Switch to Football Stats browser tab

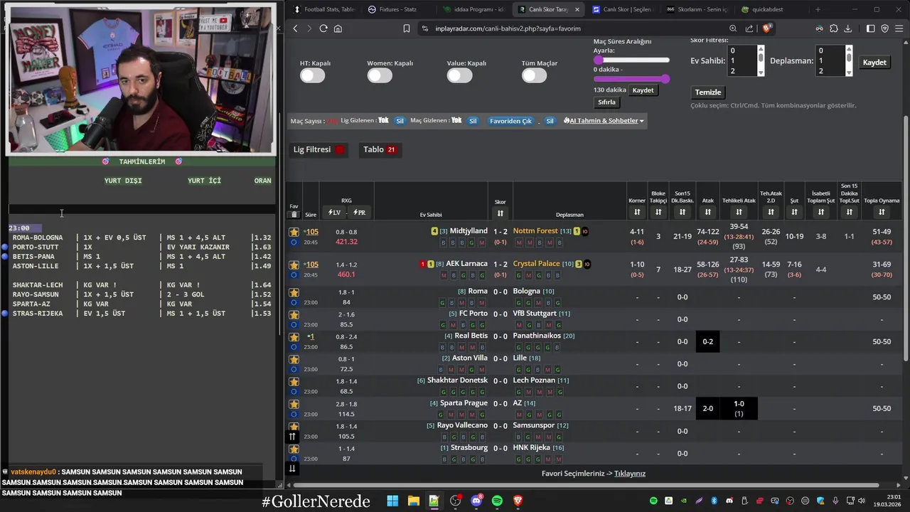[323, 9]
